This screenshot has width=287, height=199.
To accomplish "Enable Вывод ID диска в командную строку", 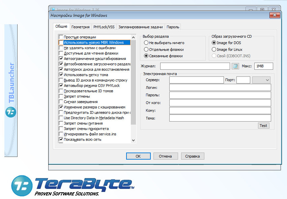I will click(61, 80).
